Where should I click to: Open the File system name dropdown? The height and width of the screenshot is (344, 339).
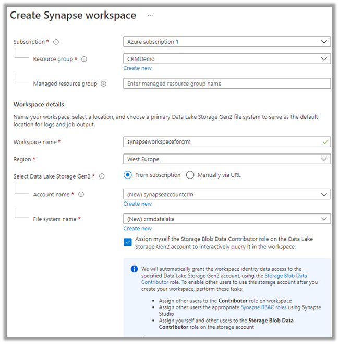click(x=227, y=219)
